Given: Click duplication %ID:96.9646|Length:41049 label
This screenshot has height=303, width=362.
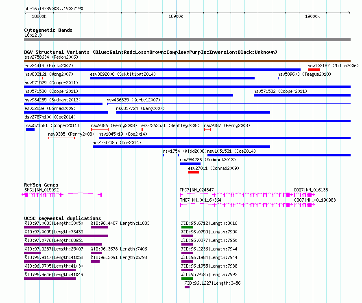Looking at the screenshot, I should point(54,274).
